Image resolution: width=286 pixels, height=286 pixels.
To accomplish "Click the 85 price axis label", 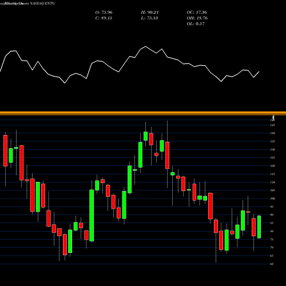I will pyautogui.click(x=272, y=223).
